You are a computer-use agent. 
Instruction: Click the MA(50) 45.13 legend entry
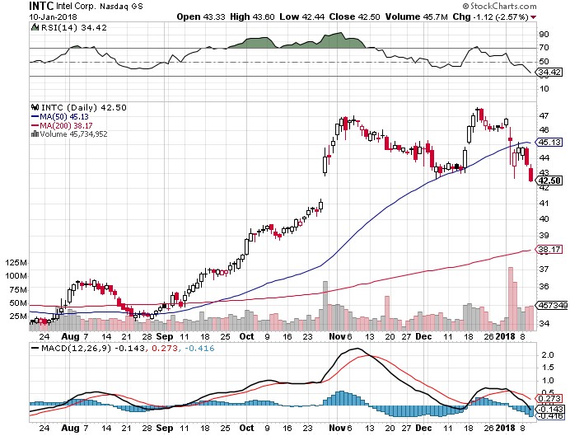click(x=60, y=117)
